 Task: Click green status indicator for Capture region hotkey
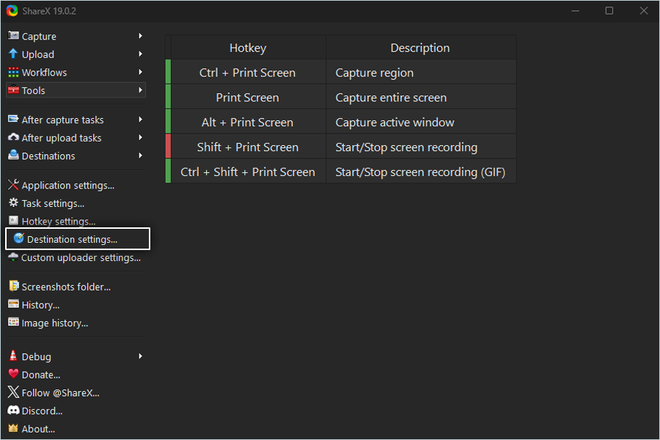click(x=168, y=73)
